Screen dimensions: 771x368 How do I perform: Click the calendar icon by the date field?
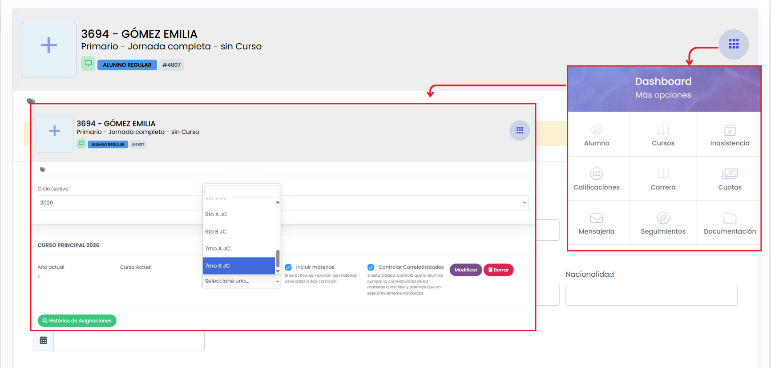[x=43, y=340]
